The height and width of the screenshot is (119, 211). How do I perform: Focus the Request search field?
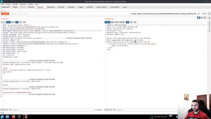[53, 110]
